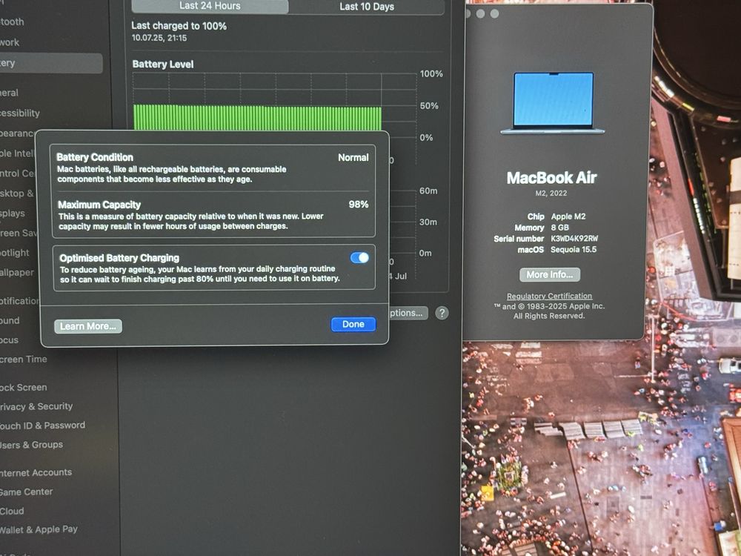
Task: Select Game Center in sidebar
Action: (x=27, y=492)
